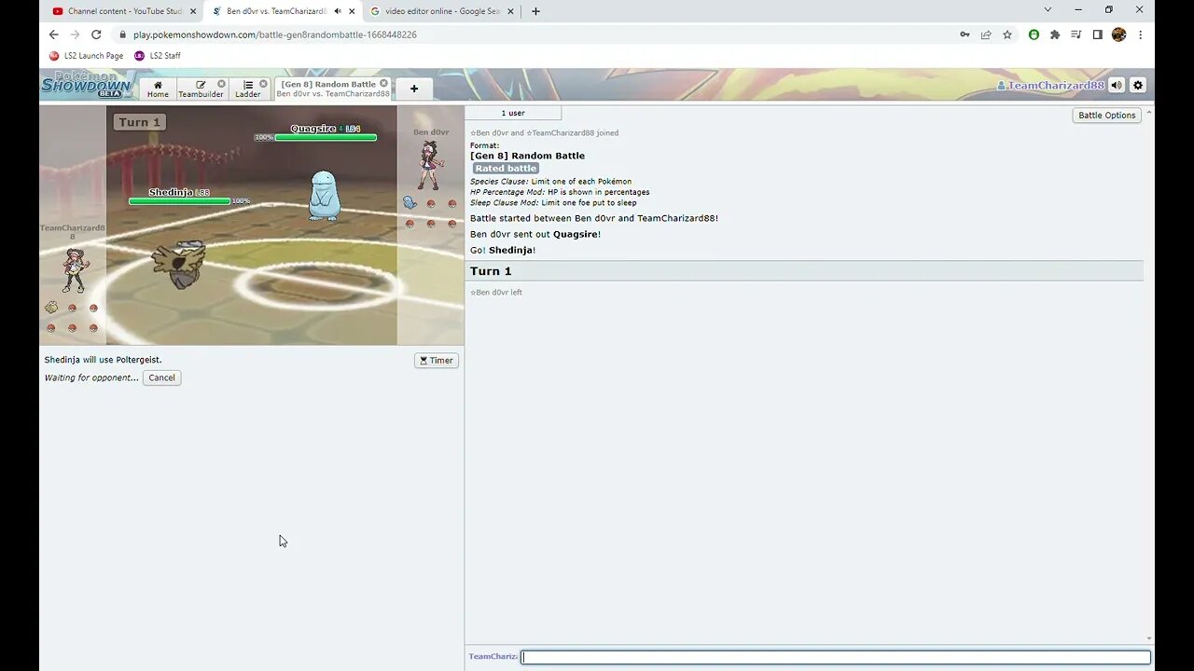This screenshot has height=671, width=1194.
Task: Click the battle log scrollbar down arrow
Action: (1148, 638)
